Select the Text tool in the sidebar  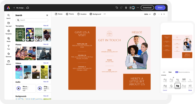(x=9, y=47)
